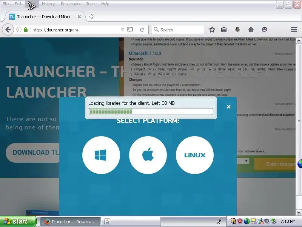The image size is (302, 227).
Task: Open the Windows Start menu
Action: click(x=18, y=221)
